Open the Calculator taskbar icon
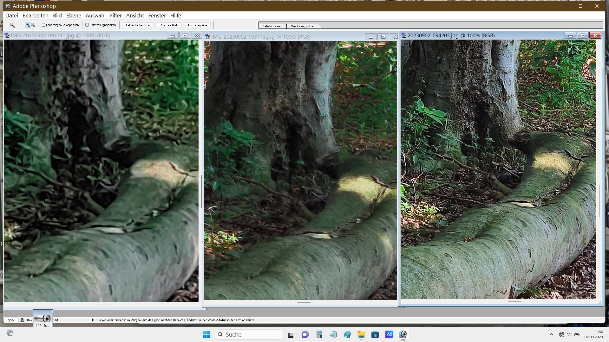The image size is (609, 342). [x=319, y=334]
